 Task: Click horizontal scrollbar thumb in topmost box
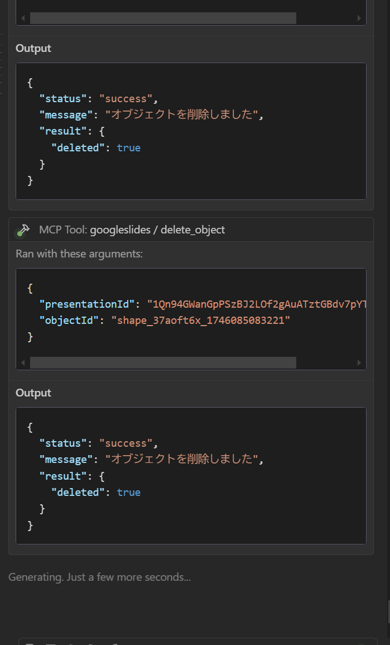click(163, 18)
